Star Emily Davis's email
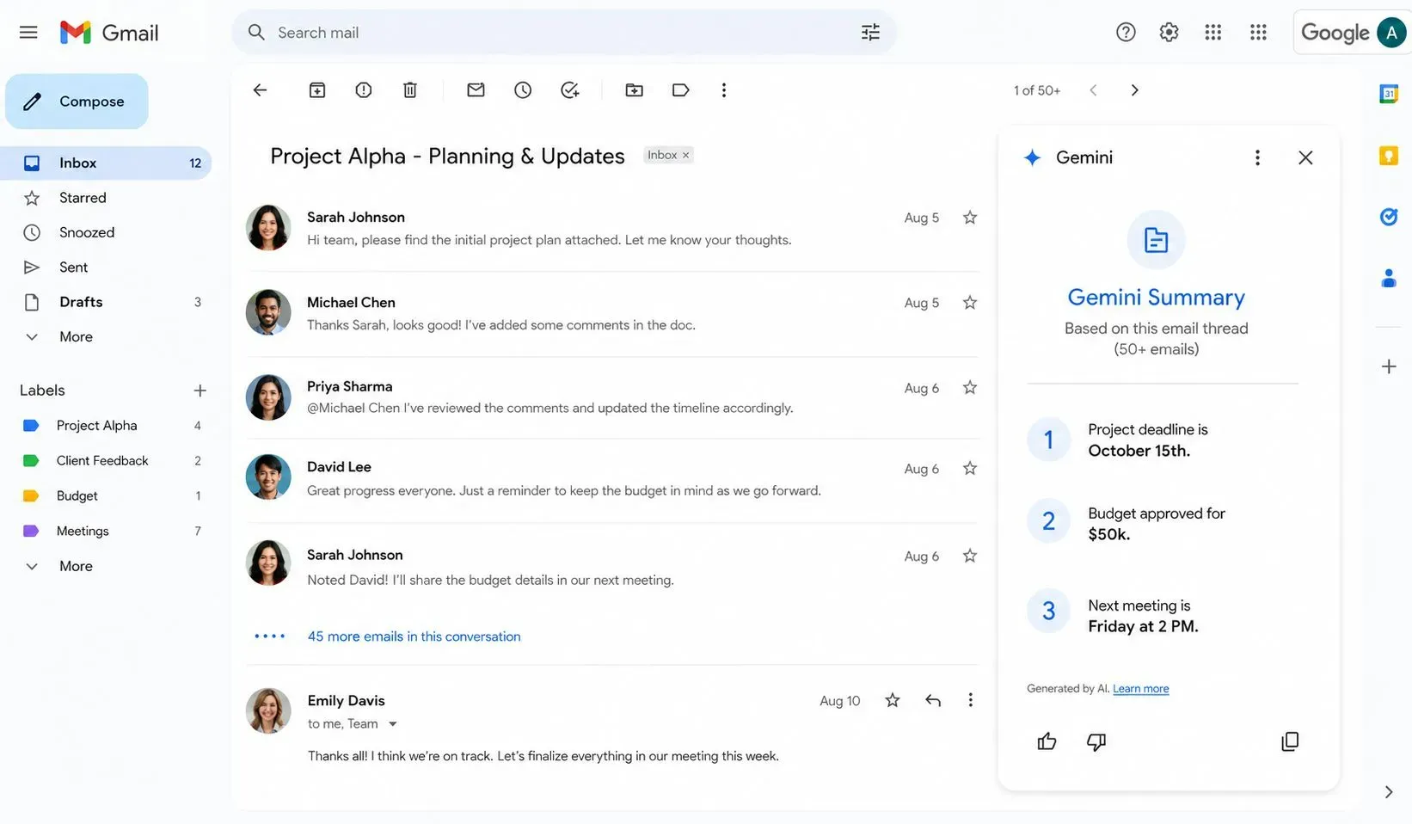The image size is (1412, 824). pos(893,700)
